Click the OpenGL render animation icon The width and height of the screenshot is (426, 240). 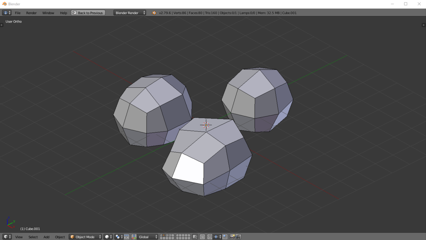pos(238,237)
